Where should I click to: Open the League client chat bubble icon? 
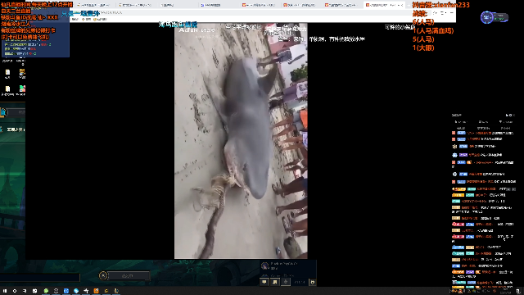click(x=264, y=282)
